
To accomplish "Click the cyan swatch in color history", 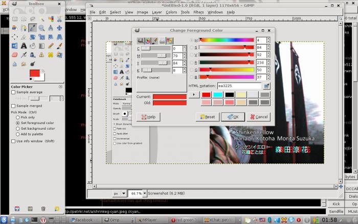I will [217, 95].
